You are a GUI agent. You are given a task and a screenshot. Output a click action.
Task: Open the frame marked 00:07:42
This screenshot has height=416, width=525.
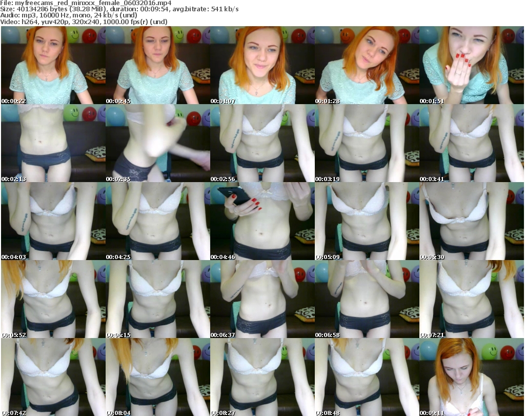tap(53, 377)
